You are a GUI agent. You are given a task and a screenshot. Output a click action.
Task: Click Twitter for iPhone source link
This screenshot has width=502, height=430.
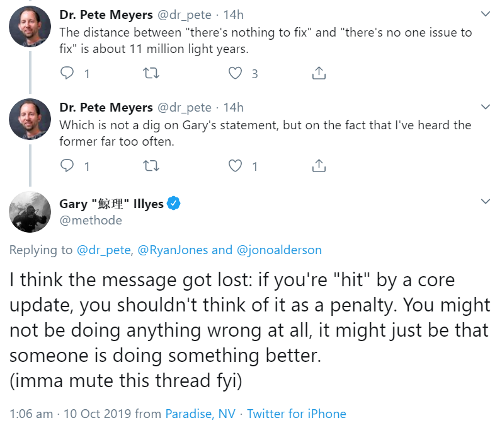296,414
